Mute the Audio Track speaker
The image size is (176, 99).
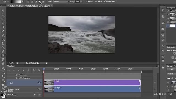(x=35, y=95)
